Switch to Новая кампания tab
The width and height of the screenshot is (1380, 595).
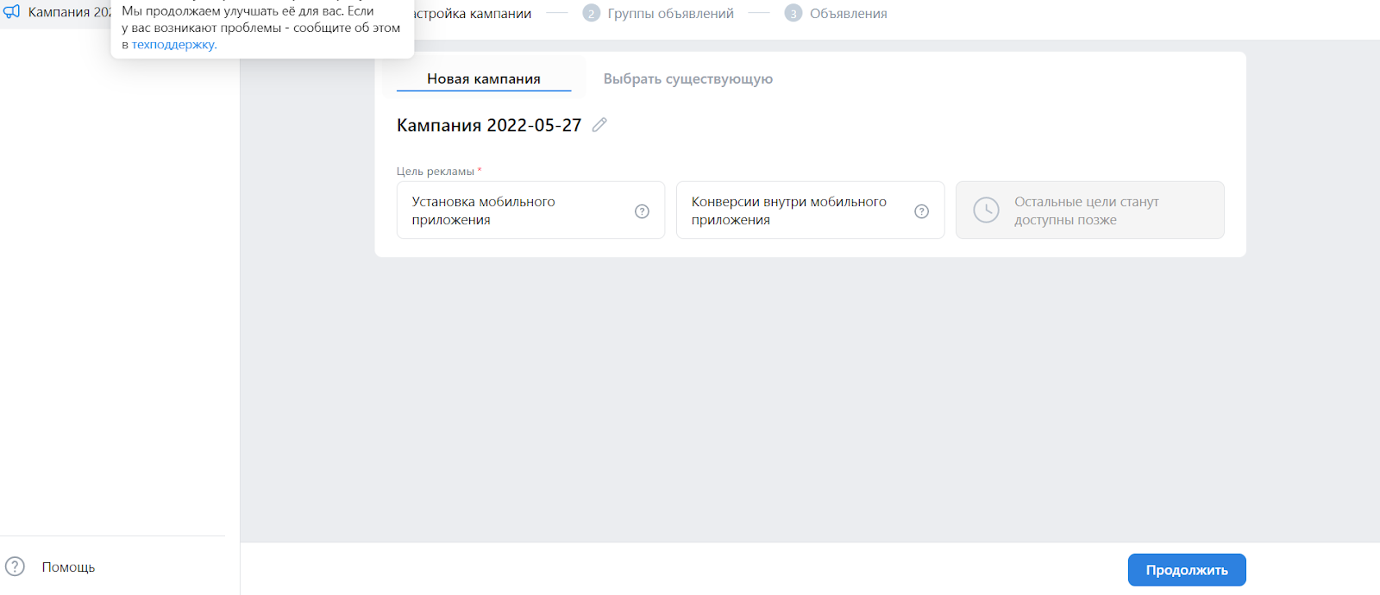tap(484, 78)
